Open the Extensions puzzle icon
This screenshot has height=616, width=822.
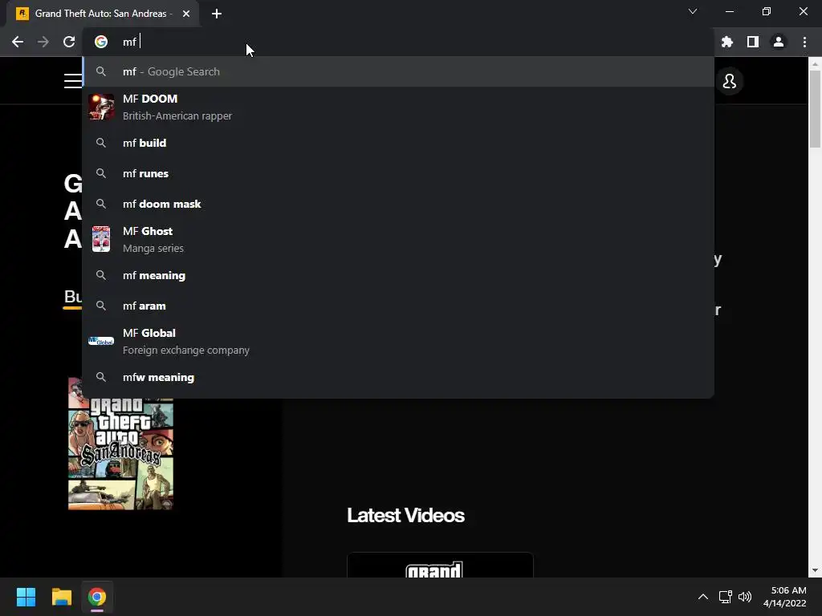(727, 42)
